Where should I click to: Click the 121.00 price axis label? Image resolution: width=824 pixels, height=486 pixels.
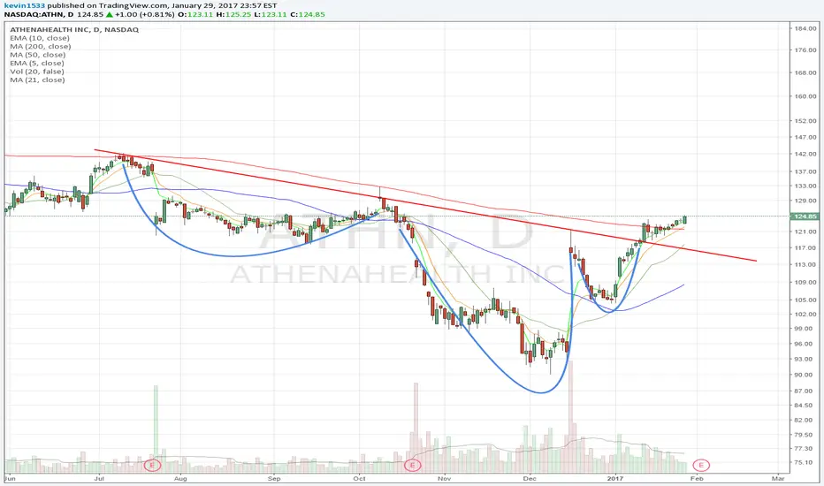point(805,232)
